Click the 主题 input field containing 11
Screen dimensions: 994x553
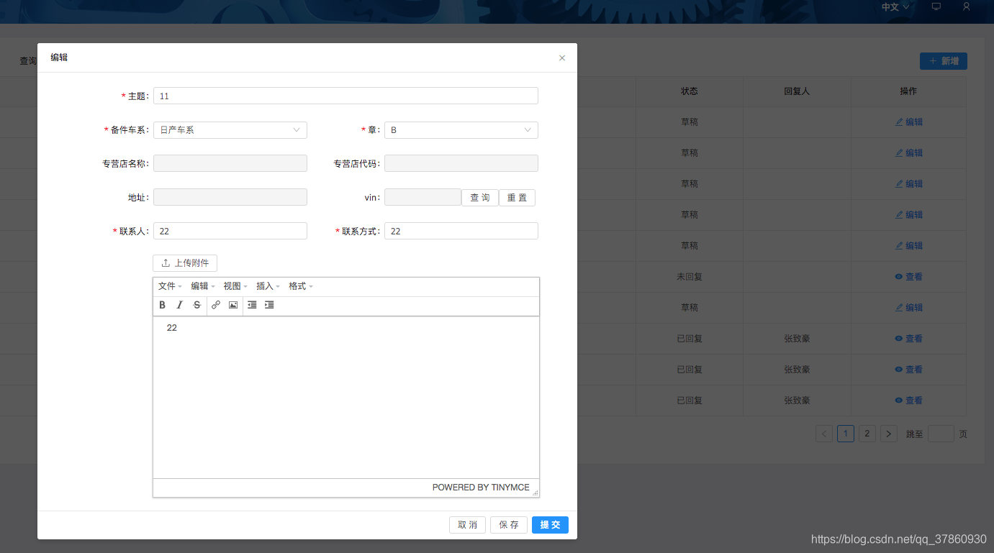[x=345, y=96]
